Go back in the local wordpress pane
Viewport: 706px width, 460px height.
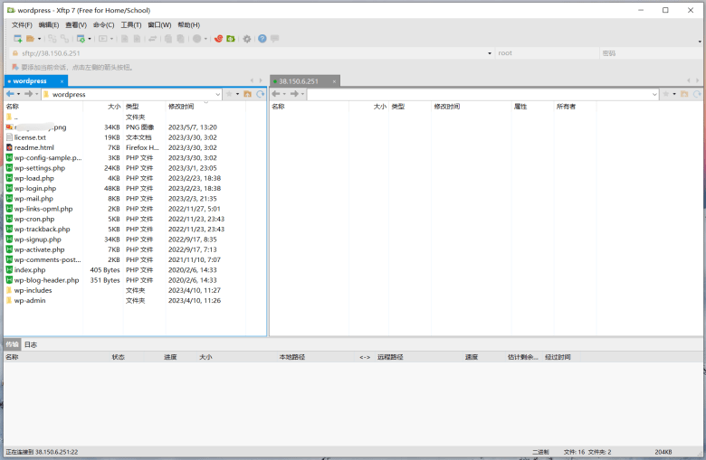(10, 93)
